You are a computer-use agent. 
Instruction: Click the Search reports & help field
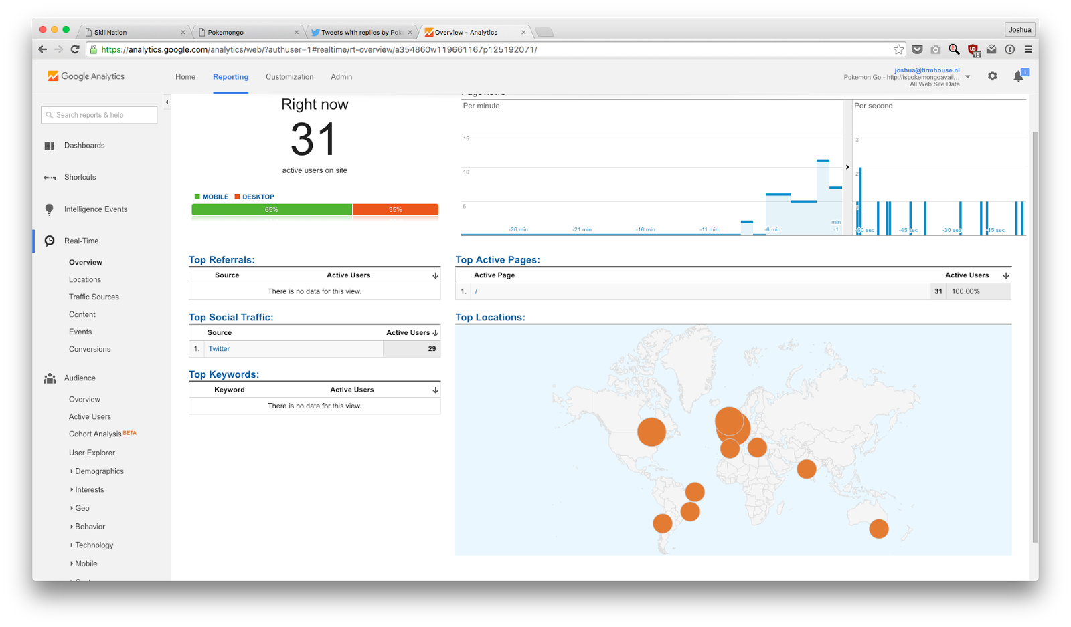[99, 115]
